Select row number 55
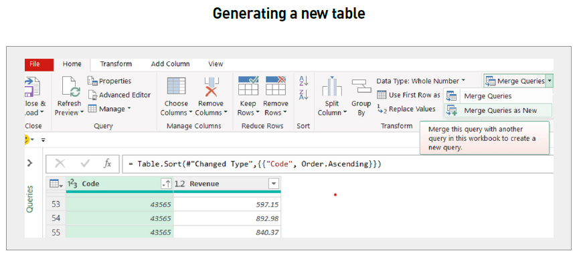 pos(56,232)
